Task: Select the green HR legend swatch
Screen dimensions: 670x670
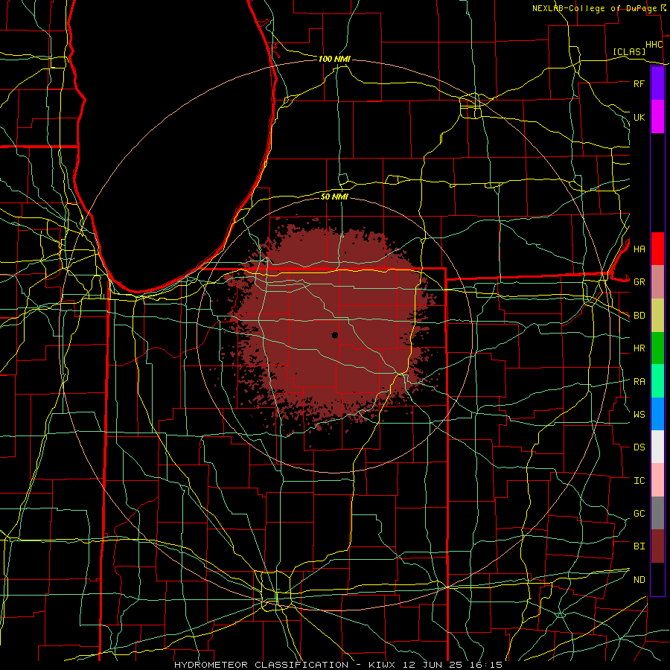Action: coord(657,348)
